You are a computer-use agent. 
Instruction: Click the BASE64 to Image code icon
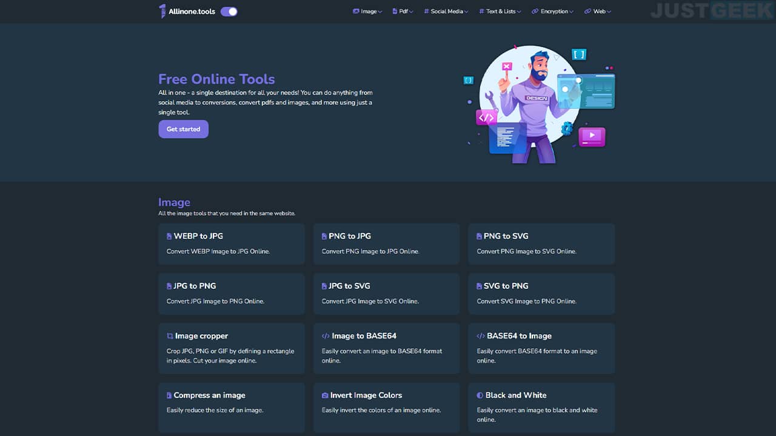tap(481, 336)
